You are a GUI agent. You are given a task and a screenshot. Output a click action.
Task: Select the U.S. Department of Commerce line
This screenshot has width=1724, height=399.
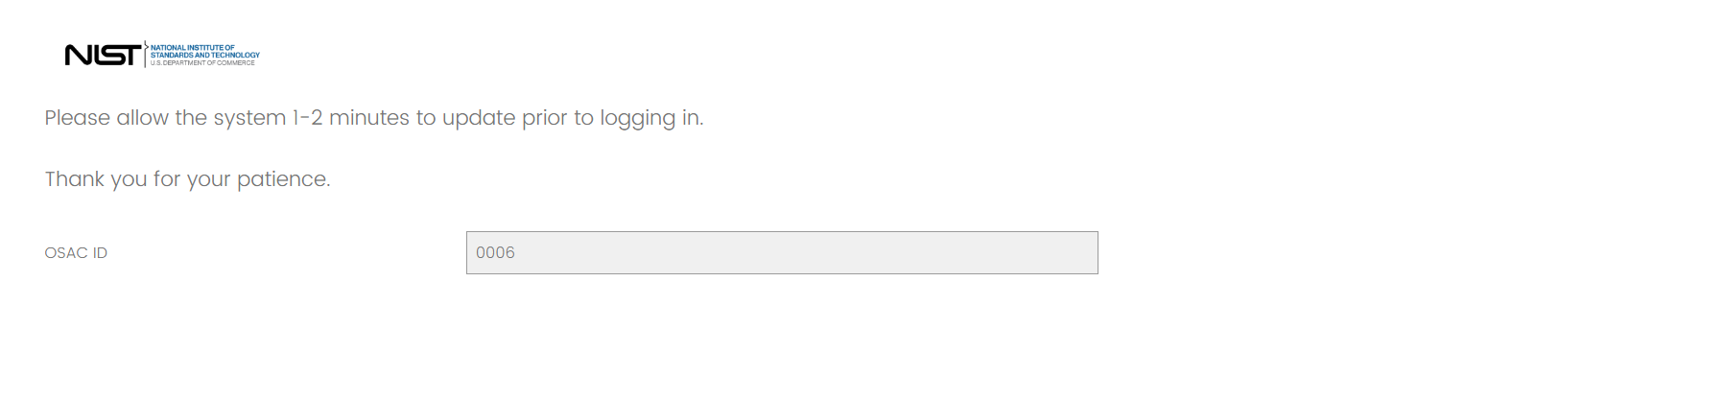coord(202,62)
